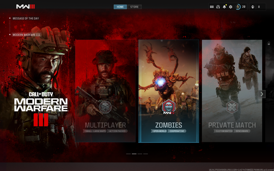The height and width of the screenshot is (171, 274).
Task: Click the Zombies skull emblem
Action: click(169, 107)
